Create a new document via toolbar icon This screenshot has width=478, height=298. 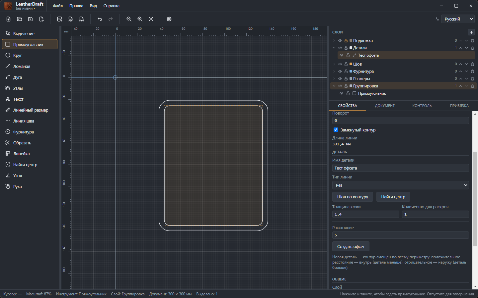click(9, 19)
